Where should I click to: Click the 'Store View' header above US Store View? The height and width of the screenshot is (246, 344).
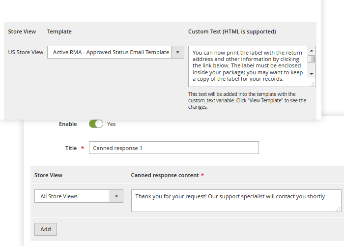coord(22,31)
